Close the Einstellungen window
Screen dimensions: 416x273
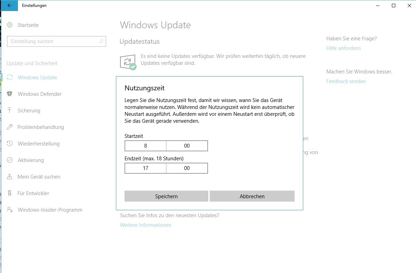(x=409, y=6)
